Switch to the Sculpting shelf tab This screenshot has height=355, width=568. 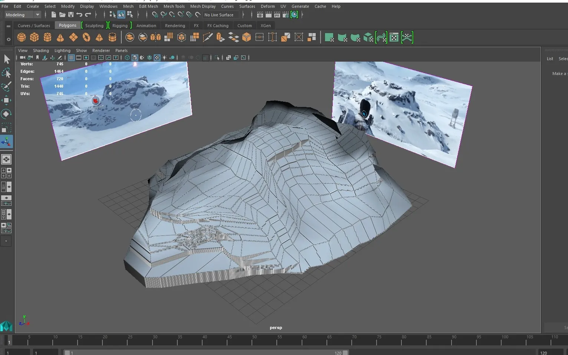pos(94,26)
